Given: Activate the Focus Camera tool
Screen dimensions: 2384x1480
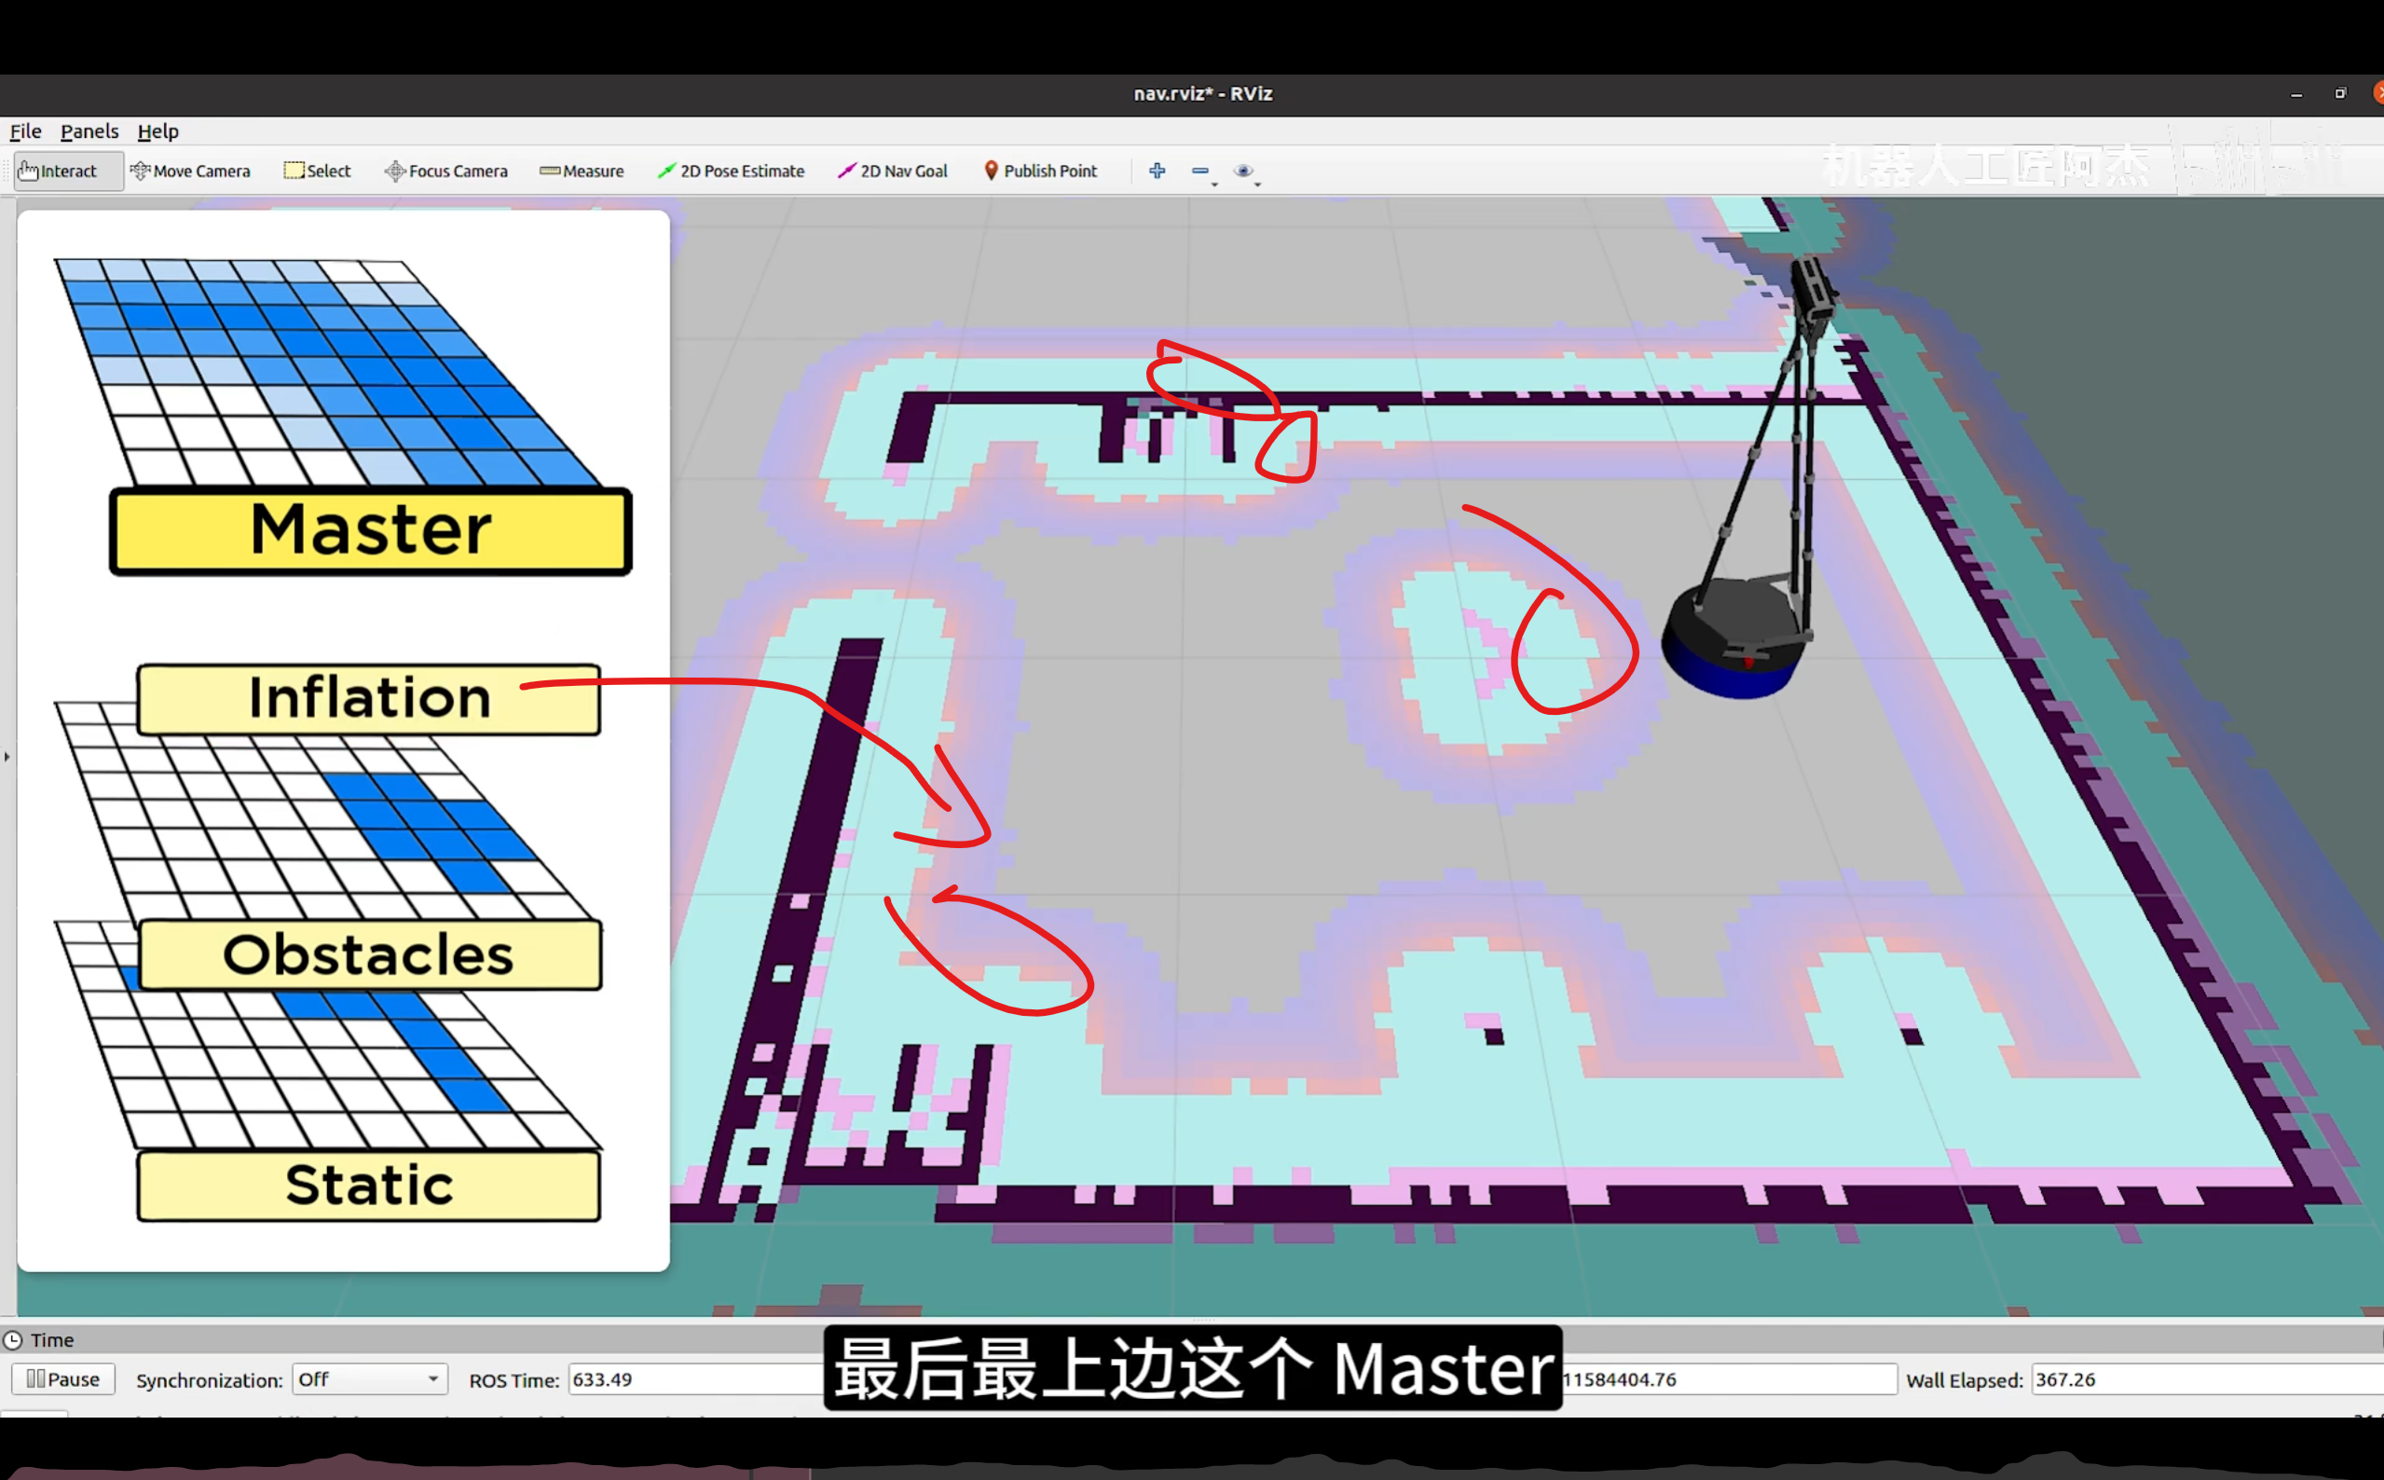Looking at the screenshot, I should tap(446, 171).
